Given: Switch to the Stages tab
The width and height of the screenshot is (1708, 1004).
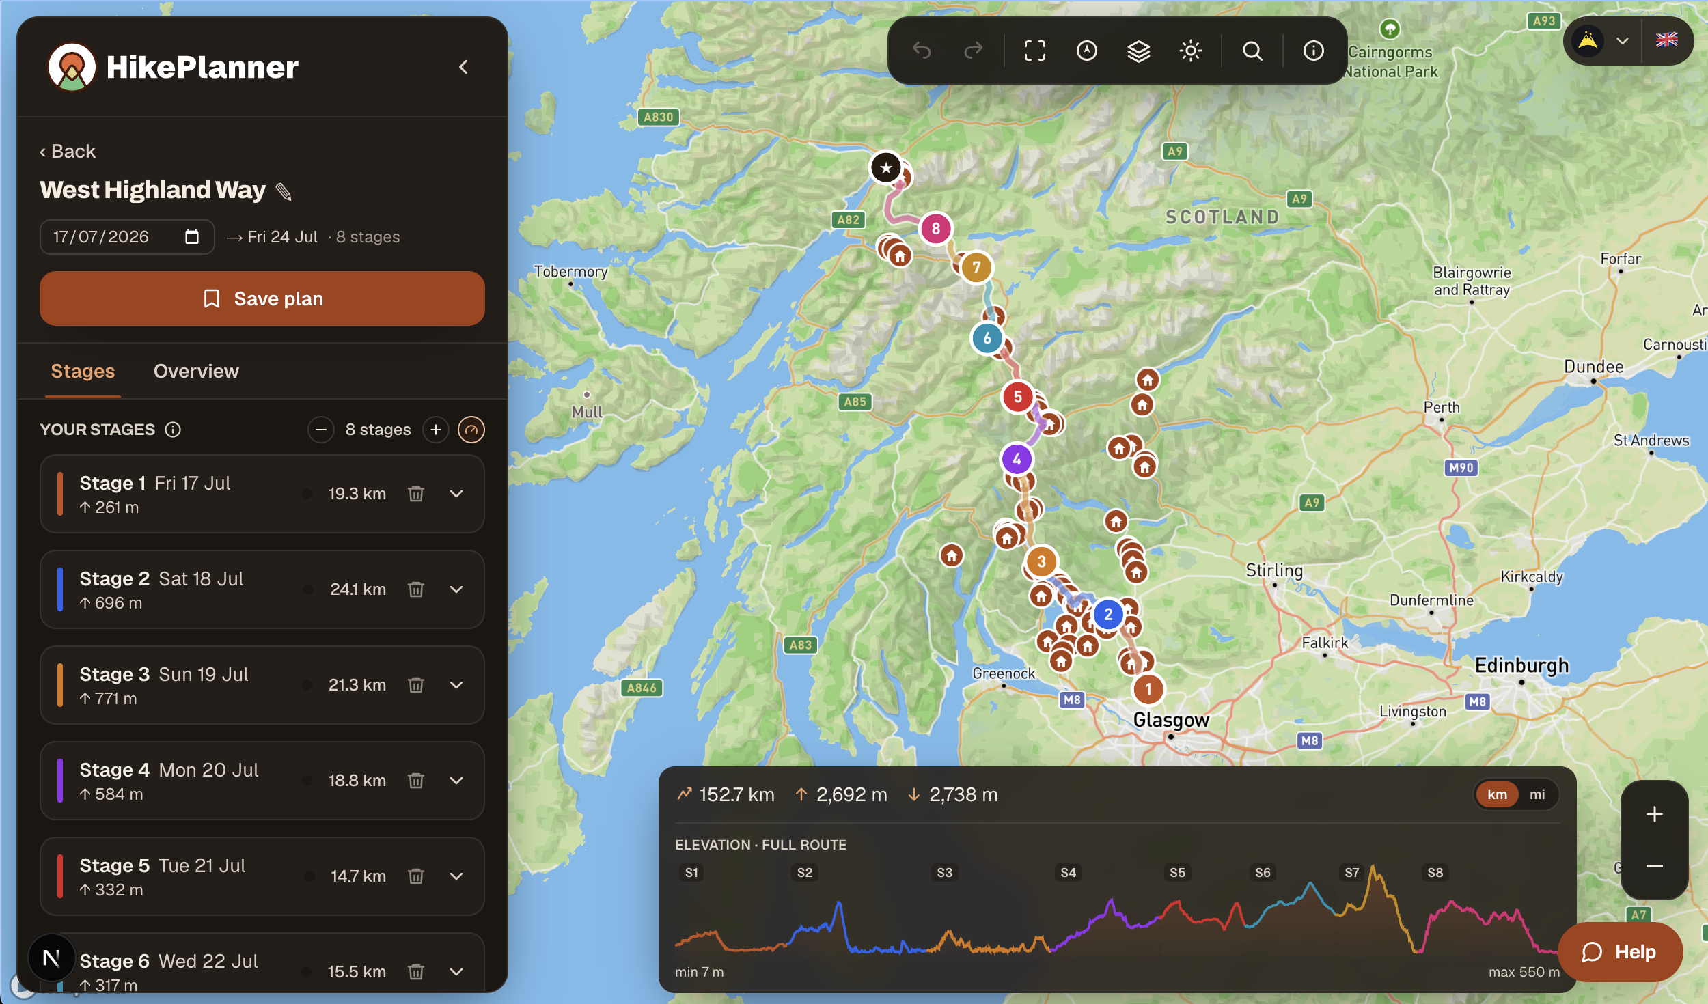Looking at the screenshot, I should point(83,372).
